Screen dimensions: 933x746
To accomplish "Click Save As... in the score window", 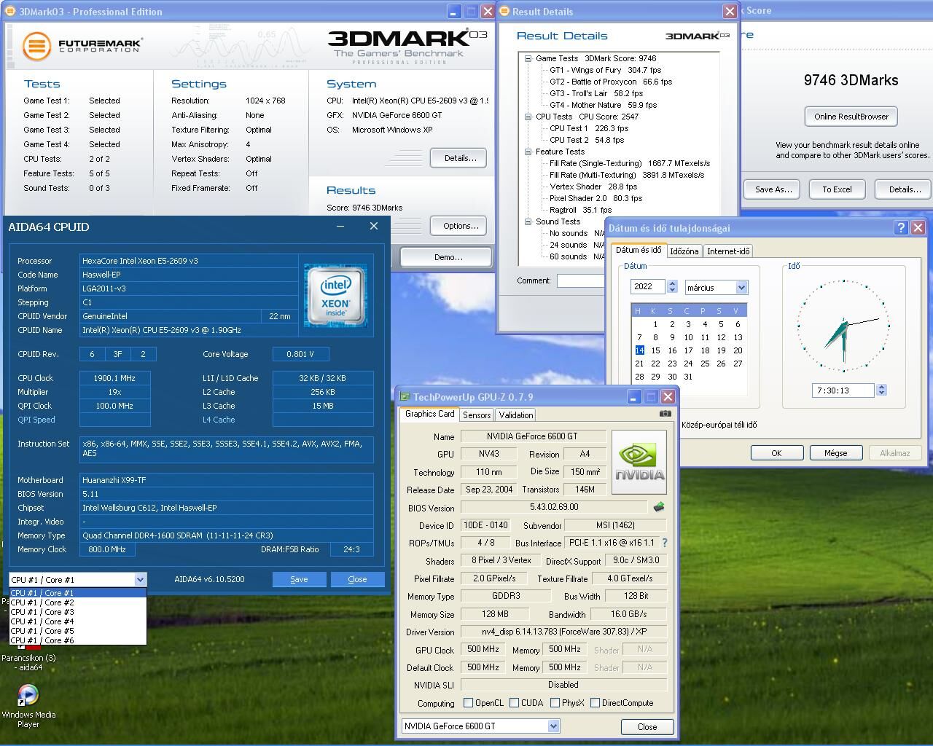I will pos(772,189).
